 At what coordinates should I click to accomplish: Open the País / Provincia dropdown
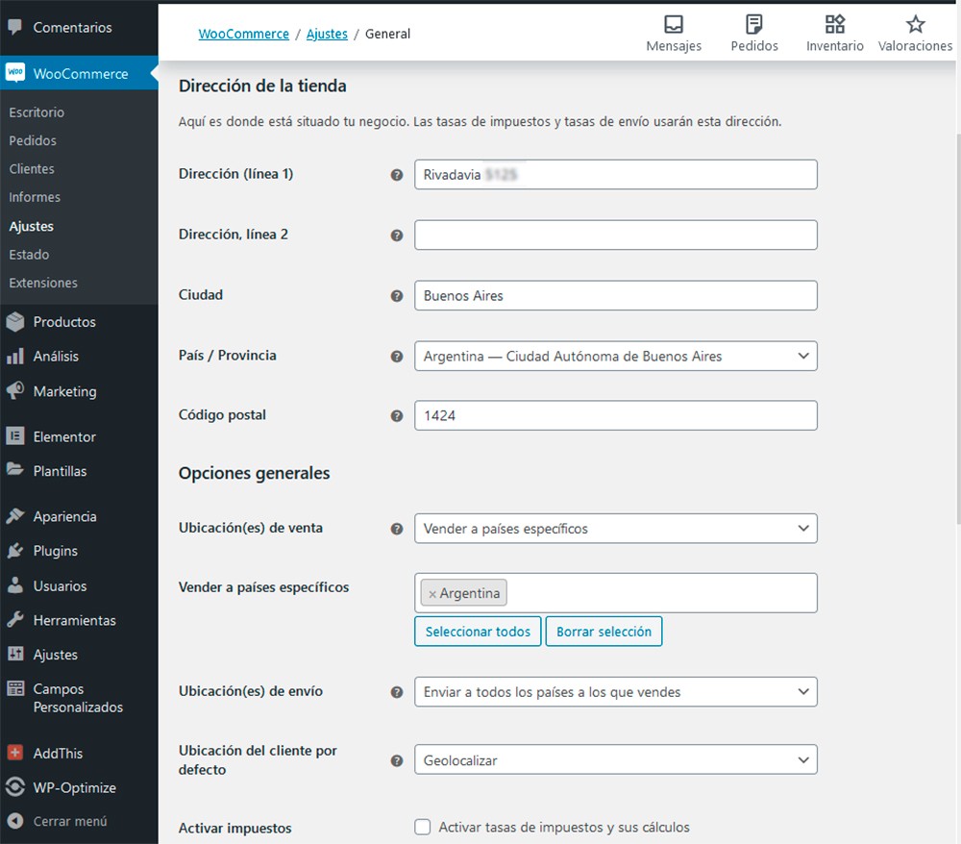tap(615, 356)
